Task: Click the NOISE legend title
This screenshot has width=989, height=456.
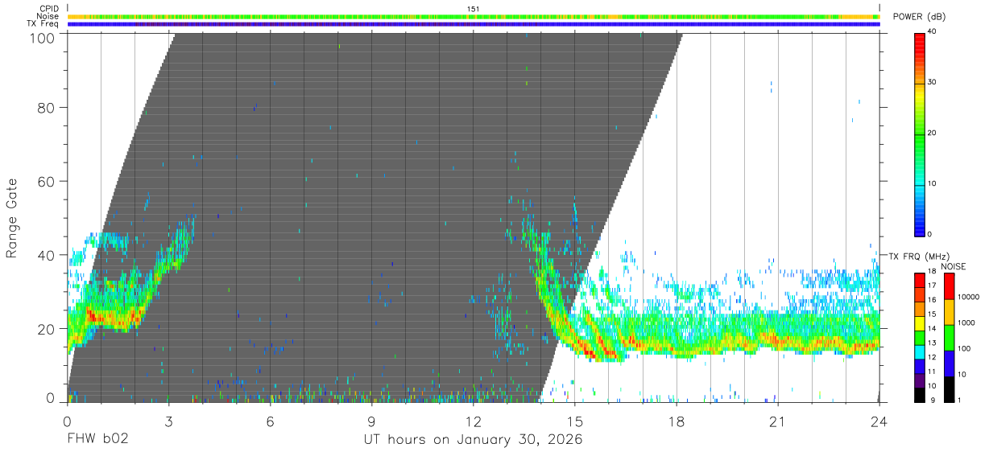Action: pos(954,266)
